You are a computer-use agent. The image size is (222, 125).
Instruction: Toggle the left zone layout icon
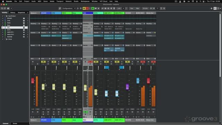tap(215, 8)
